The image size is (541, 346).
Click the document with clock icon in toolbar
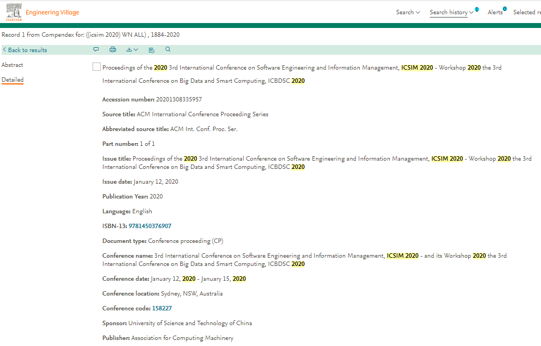click(x=152, y=50)
